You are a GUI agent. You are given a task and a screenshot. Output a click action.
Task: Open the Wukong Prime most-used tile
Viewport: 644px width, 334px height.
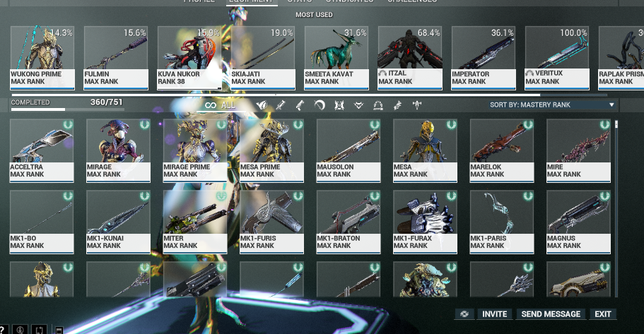[42, 56]
